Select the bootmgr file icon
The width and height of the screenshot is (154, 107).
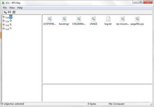click(x=64, y=19)
